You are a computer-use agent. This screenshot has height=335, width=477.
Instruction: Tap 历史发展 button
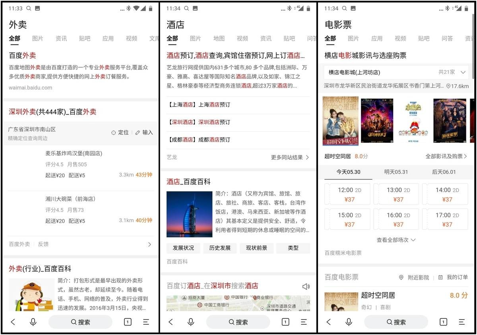(220, 248)
